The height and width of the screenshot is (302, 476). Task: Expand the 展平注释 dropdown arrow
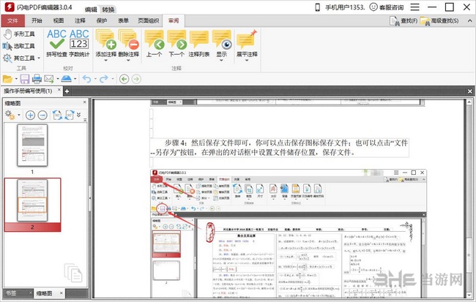click(x=247, y=61)
